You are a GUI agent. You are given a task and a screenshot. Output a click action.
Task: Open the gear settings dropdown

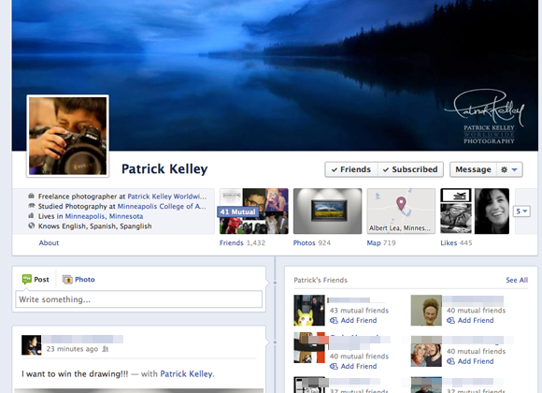tap(509, 169)
